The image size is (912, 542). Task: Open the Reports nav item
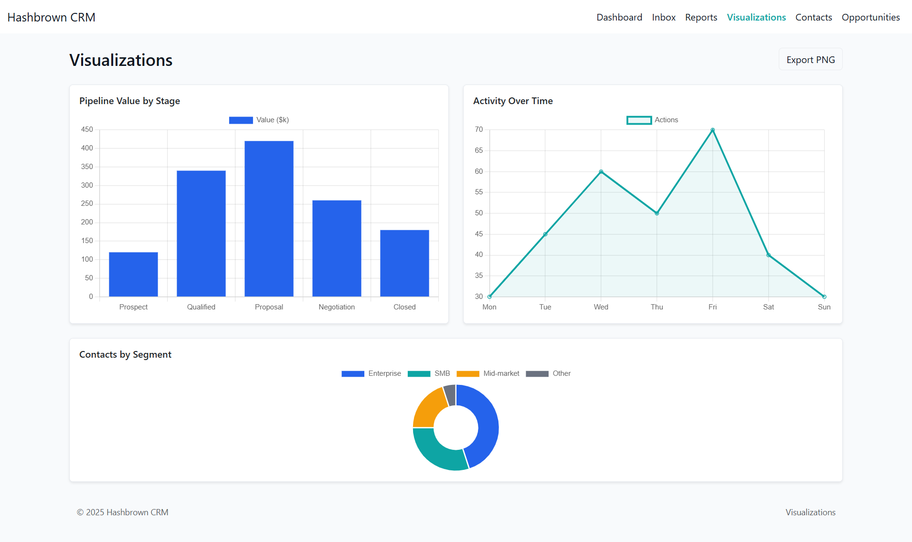[x=700, y=17]
